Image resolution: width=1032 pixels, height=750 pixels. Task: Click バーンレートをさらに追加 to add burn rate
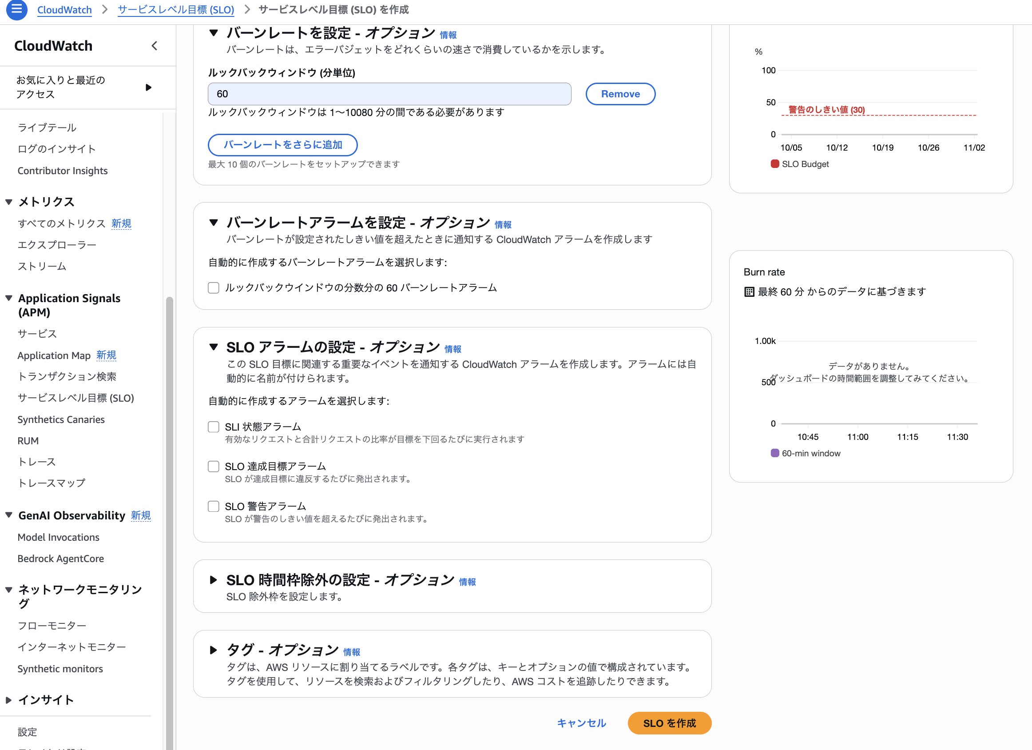coord(282,145)
